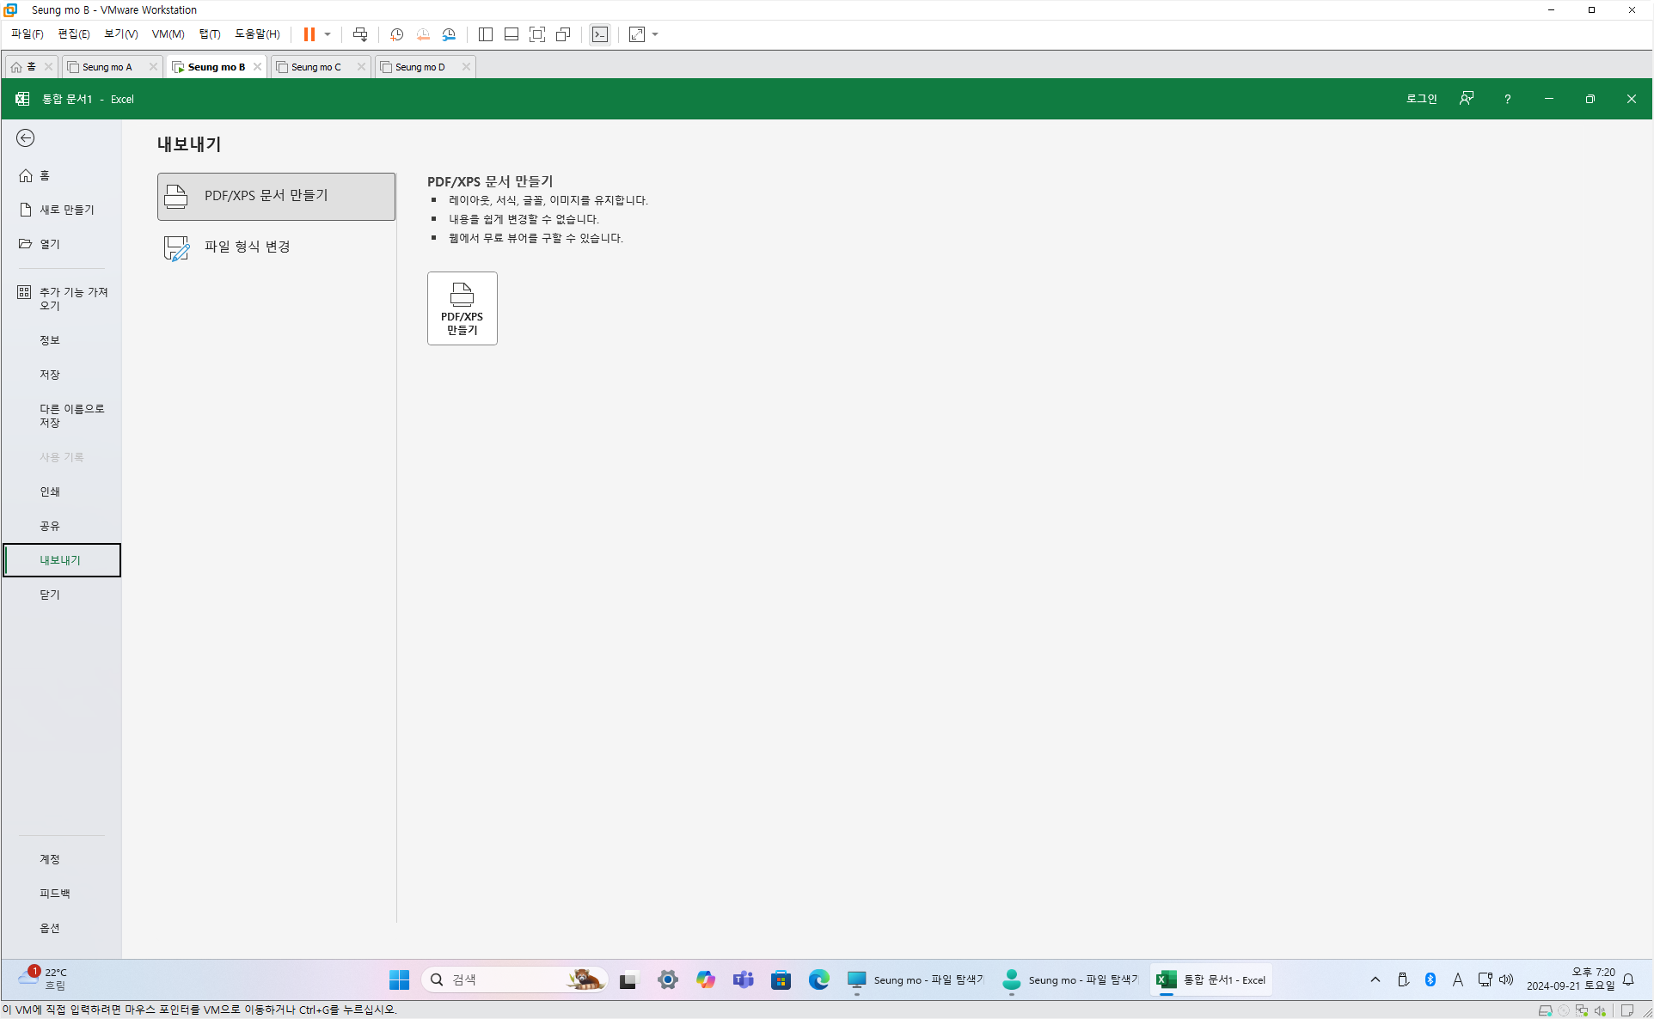This screenshot has width=1654, height=1019.
Task: Switch to the Seung mo C tab
Action: pyautogui.click(x=315, y=67)
